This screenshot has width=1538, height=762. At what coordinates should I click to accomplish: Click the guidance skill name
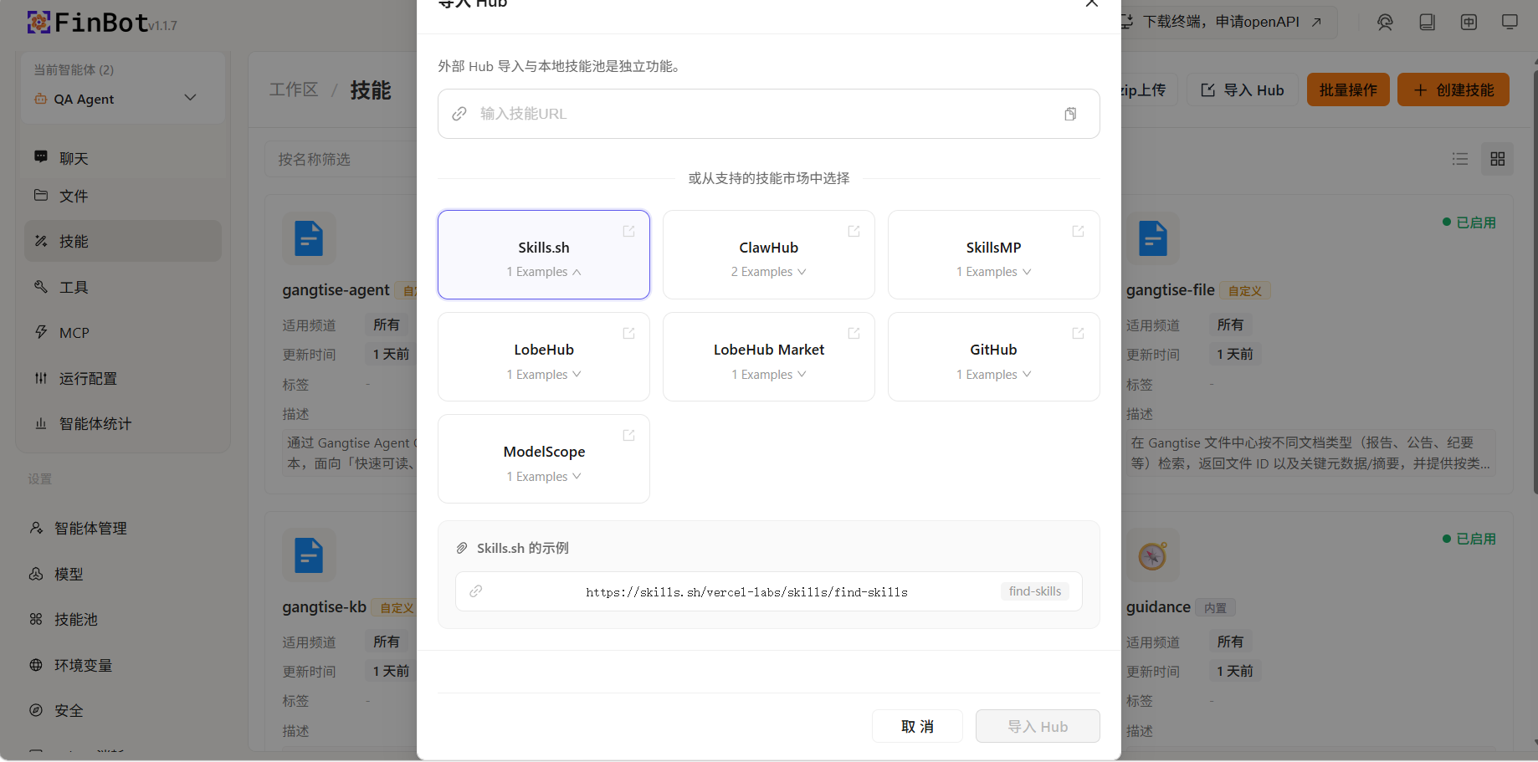pos(1158,607)
